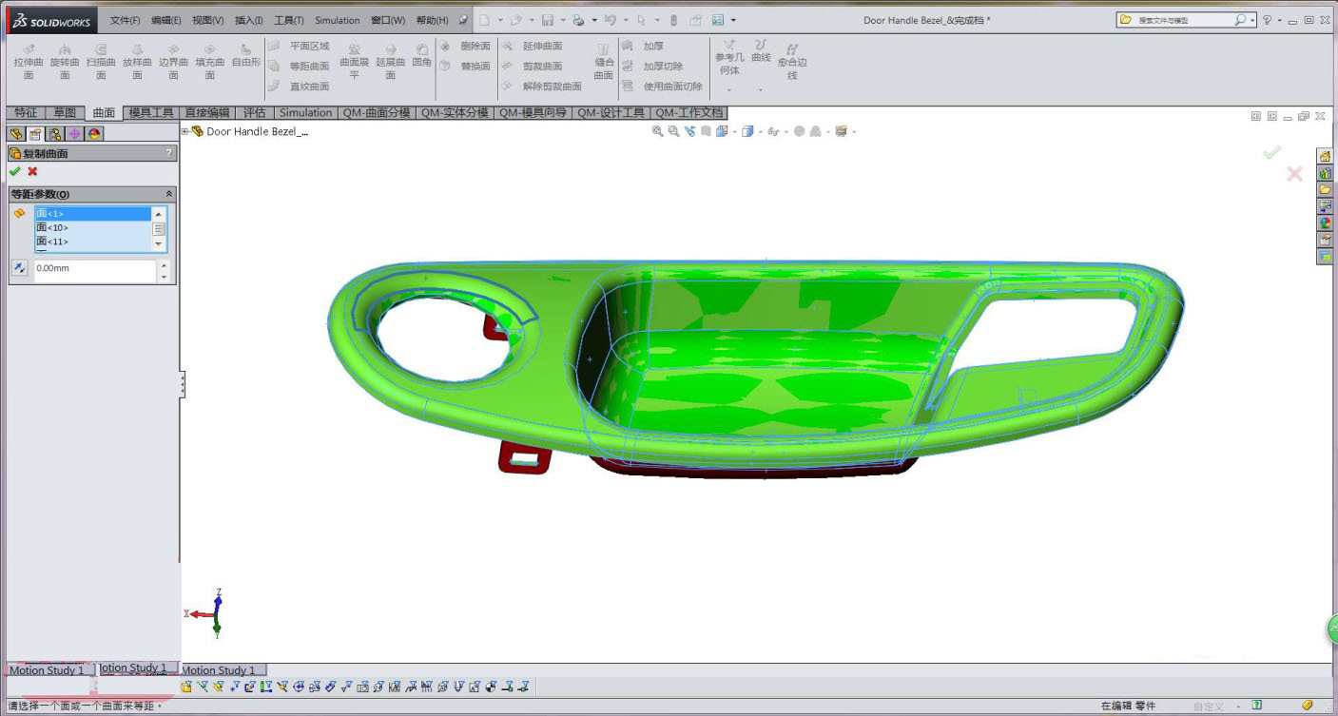1338x716 pixels.
Task: Select the 扫描曲面 swept surface tool
Action: coord(101,62)
